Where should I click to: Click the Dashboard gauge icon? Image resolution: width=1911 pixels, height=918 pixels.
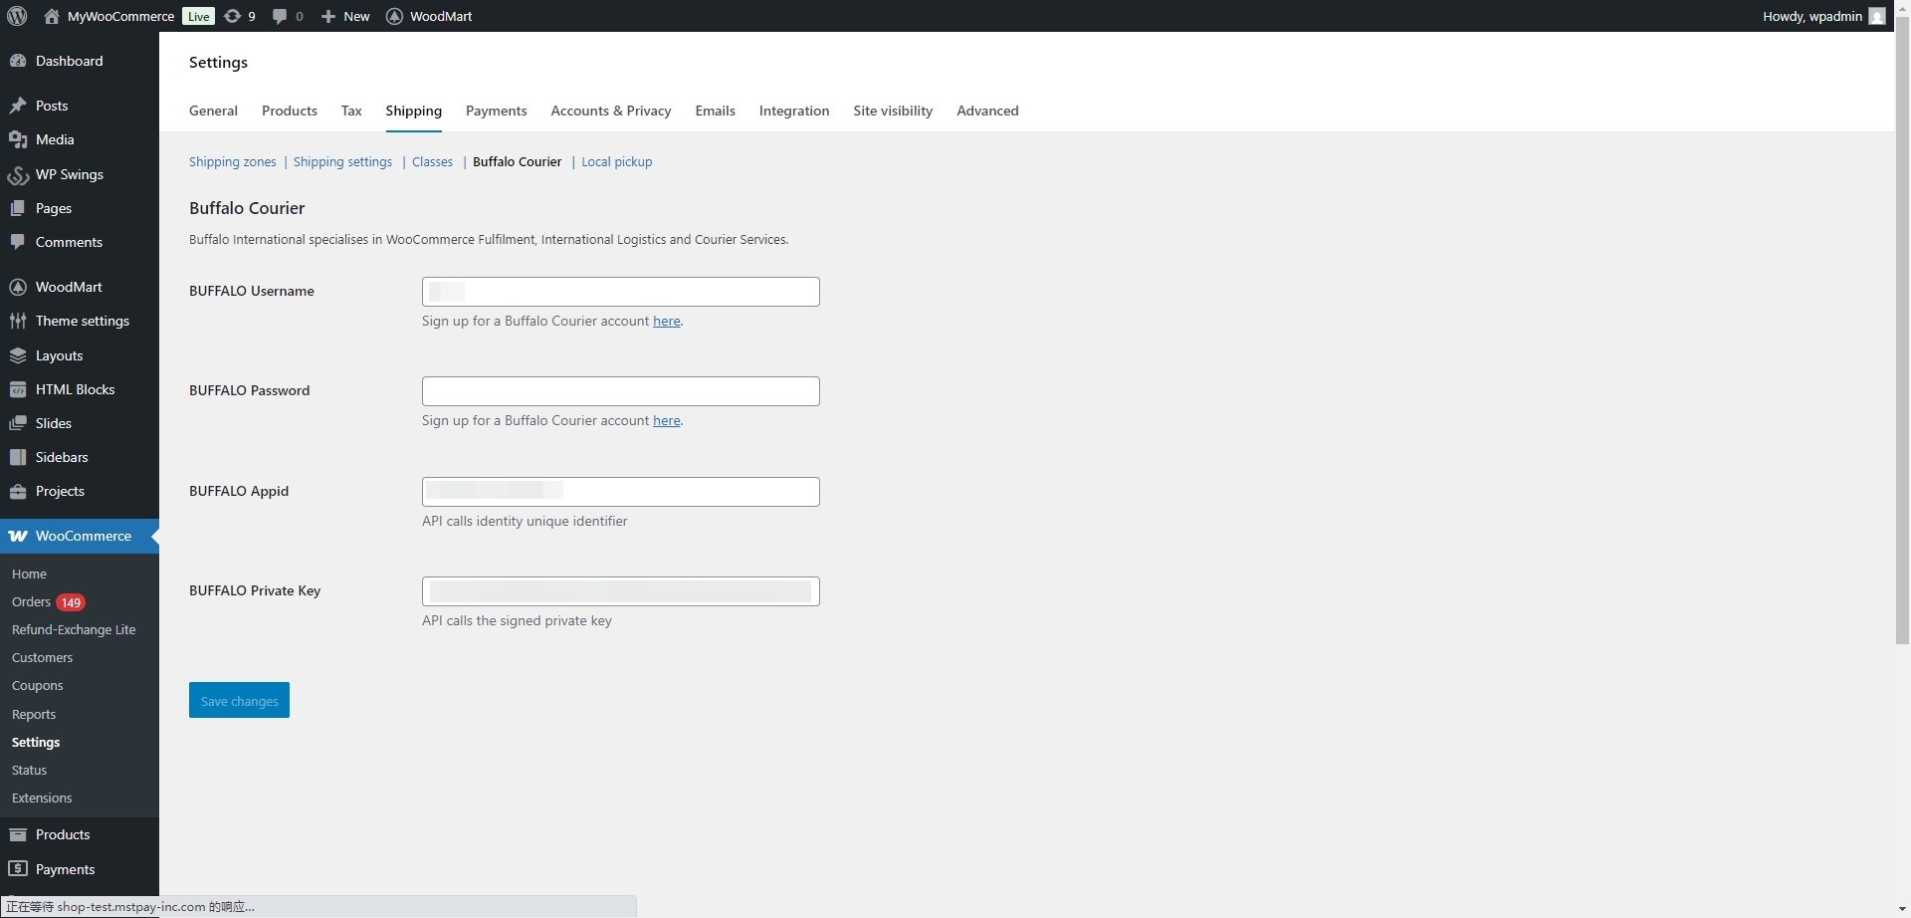(x=18, y=61)
